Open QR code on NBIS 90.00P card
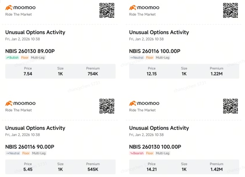245x177 pixels. coord(107,106)
